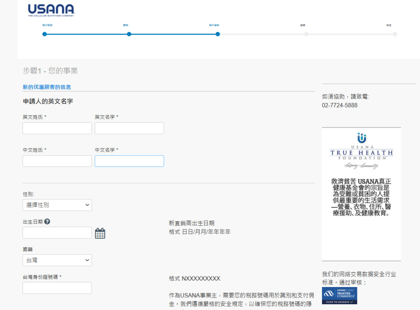Open the birth date calendar picker icon
The width and height of the screenshot is (420, 310).
100,233
